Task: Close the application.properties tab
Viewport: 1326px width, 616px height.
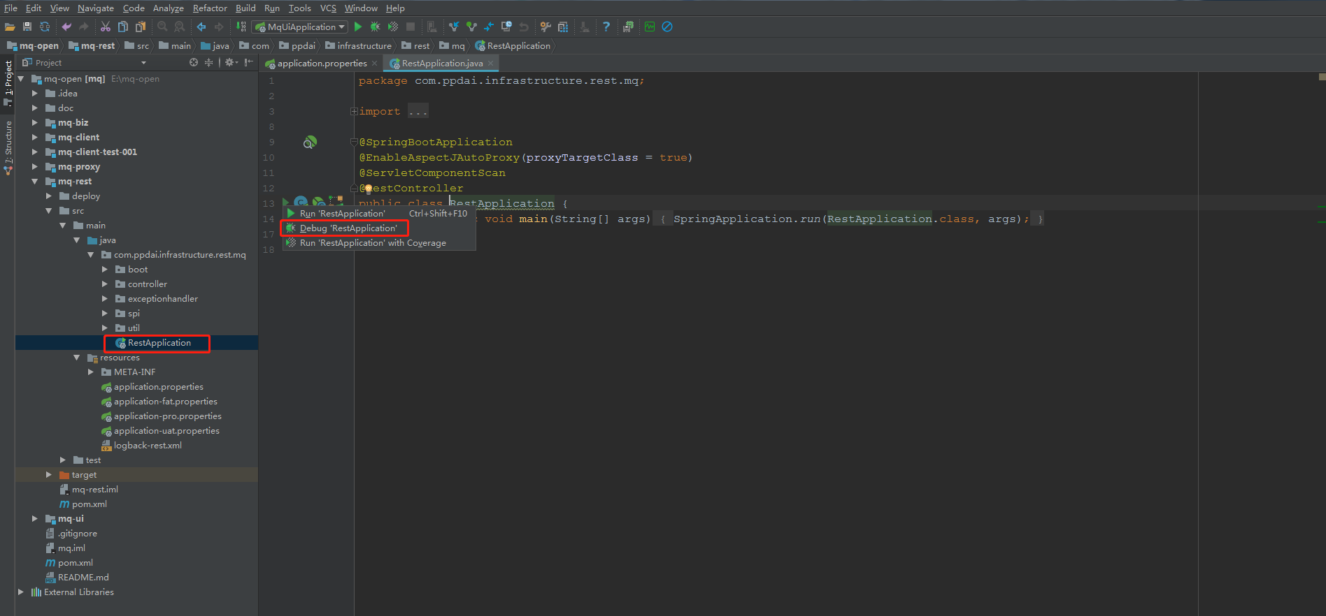Action: (375, 64)
